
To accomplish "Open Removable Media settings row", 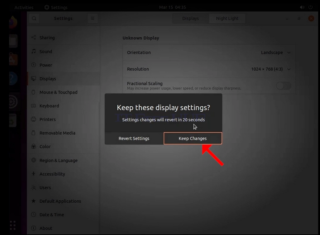I will point(63,133).
